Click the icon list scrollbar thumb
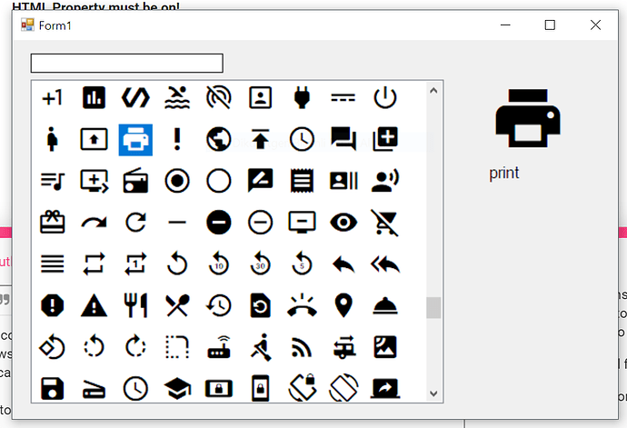The image size is (627, 428). click(433, 308)
